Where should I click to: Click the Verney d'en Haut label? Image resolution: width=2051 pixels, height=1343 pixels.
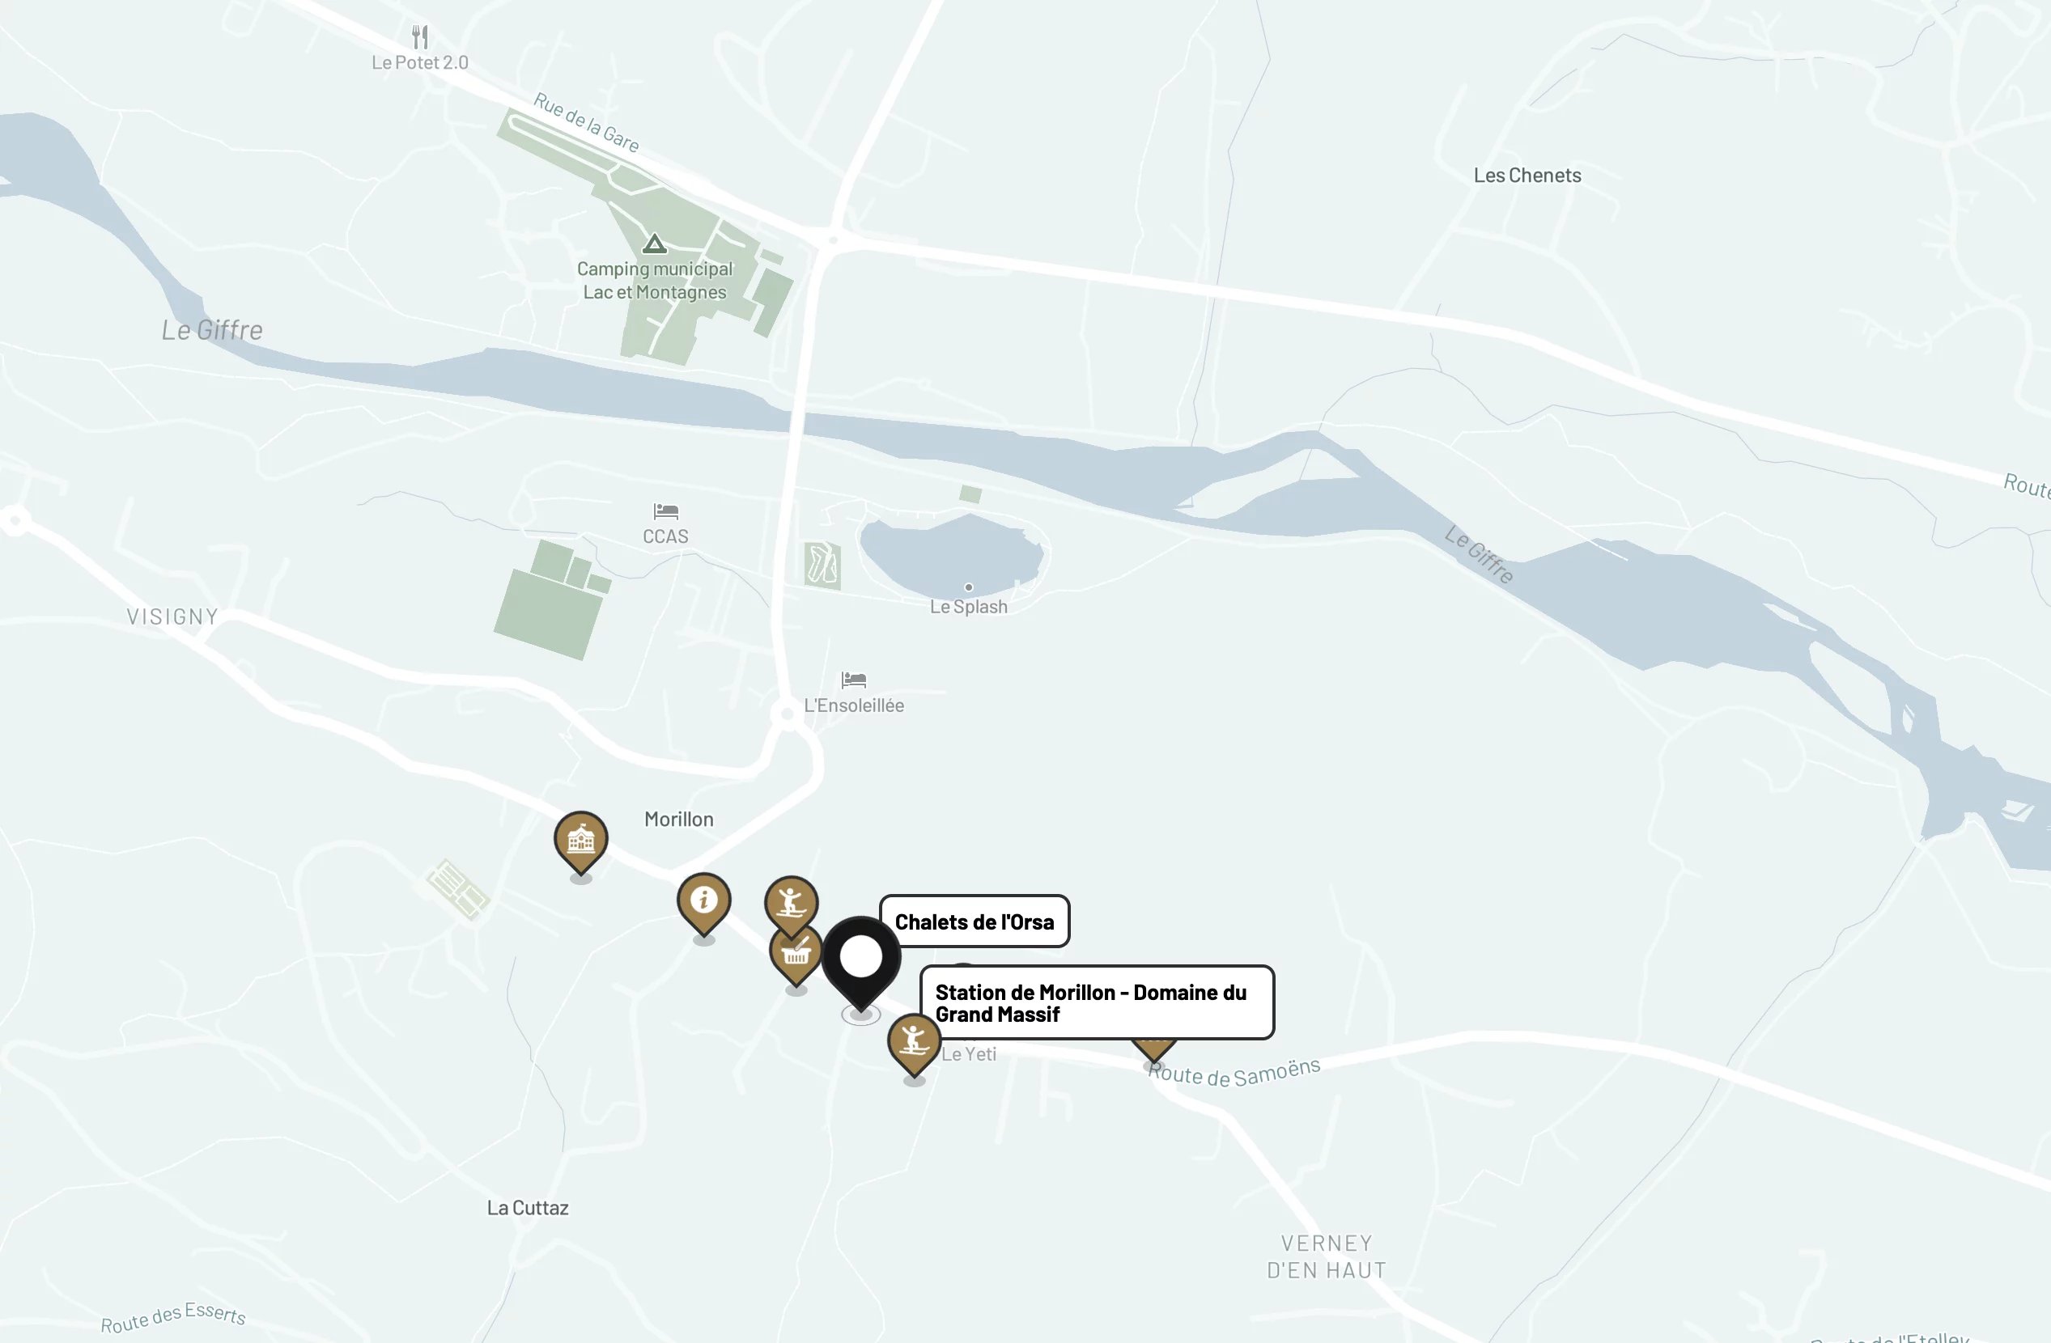coord(1327,1257)
